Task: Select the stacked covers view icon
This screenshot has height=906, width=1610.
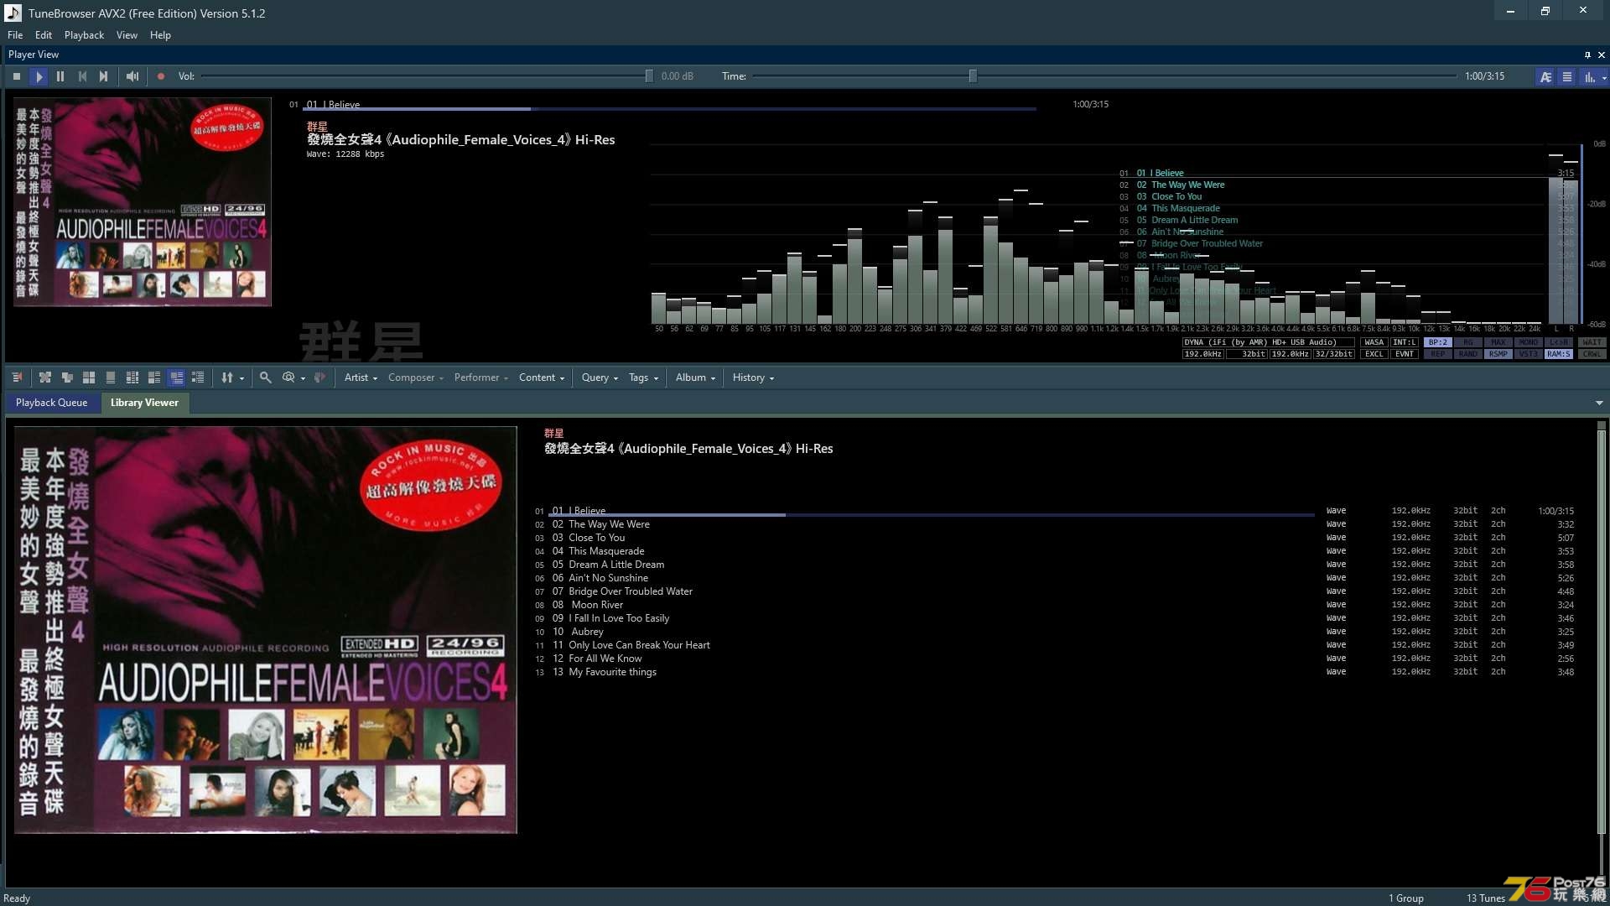Action: pyautogui.click(x=67, y=377)
